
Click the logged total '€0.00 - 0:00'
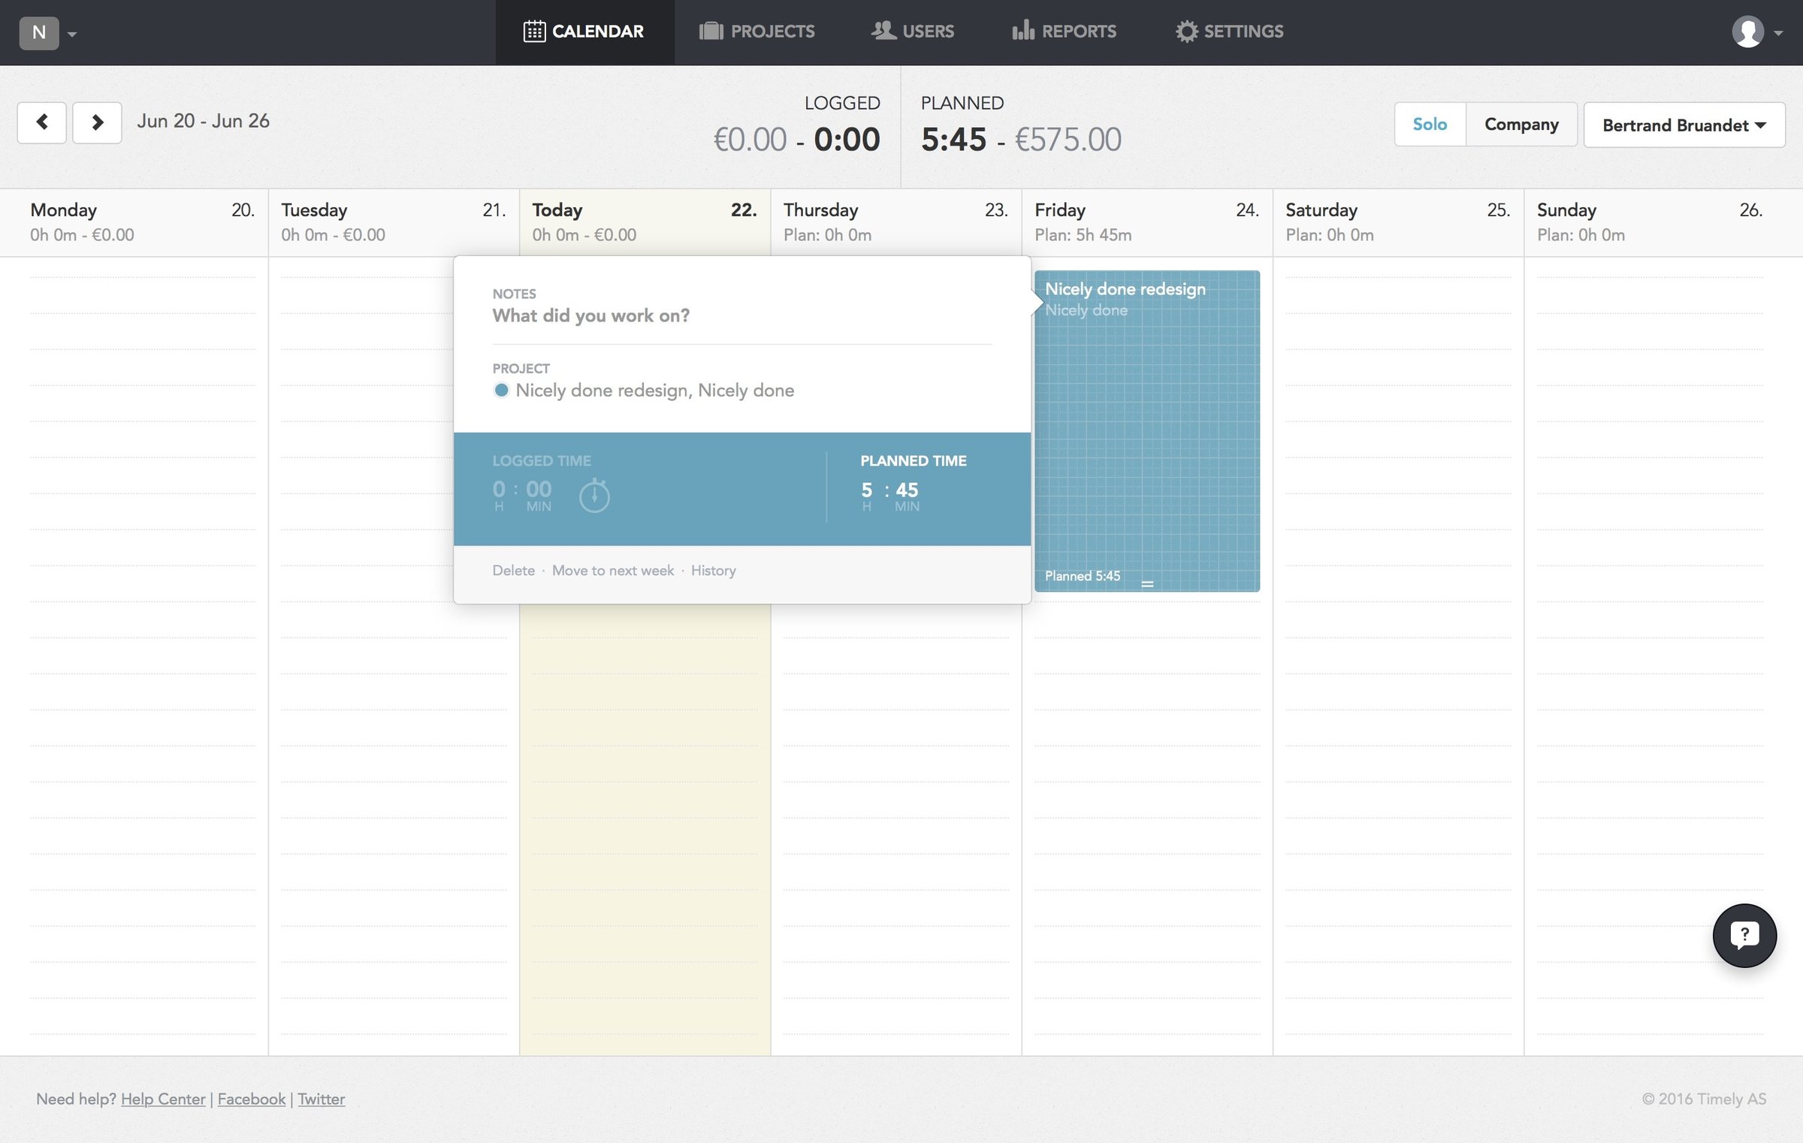click(796, 140)
